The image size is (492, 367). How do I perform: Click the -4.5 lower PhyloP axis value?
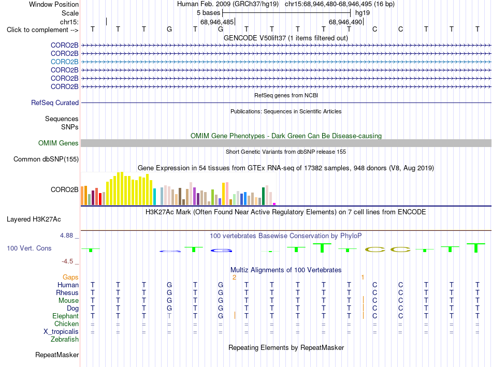pyautogui.click(x=67, y=261)
